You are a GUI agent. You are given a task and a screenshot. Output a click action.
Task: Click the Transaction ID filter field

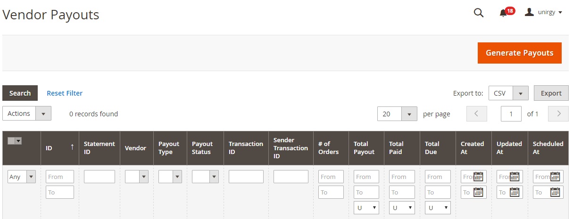(x=246, y=177)
